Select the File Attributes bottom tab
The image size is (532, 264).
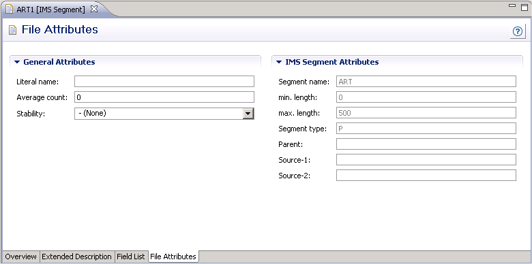click(x=173, y=257)
